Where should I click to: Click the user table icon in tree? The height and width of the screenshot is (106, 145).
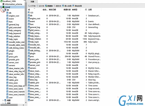coord(7,97)
